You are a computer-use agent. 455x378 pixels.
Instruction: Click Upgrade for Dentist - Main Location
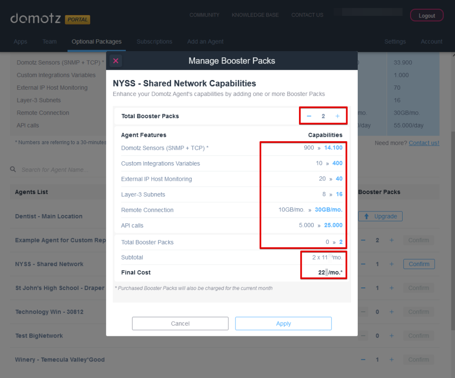coord(380,216)
